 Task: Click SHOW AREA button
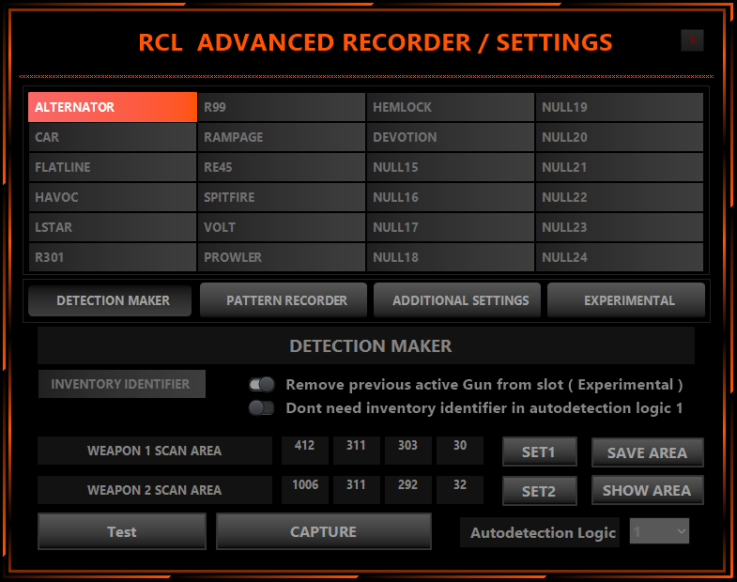(x=647, y=490)
